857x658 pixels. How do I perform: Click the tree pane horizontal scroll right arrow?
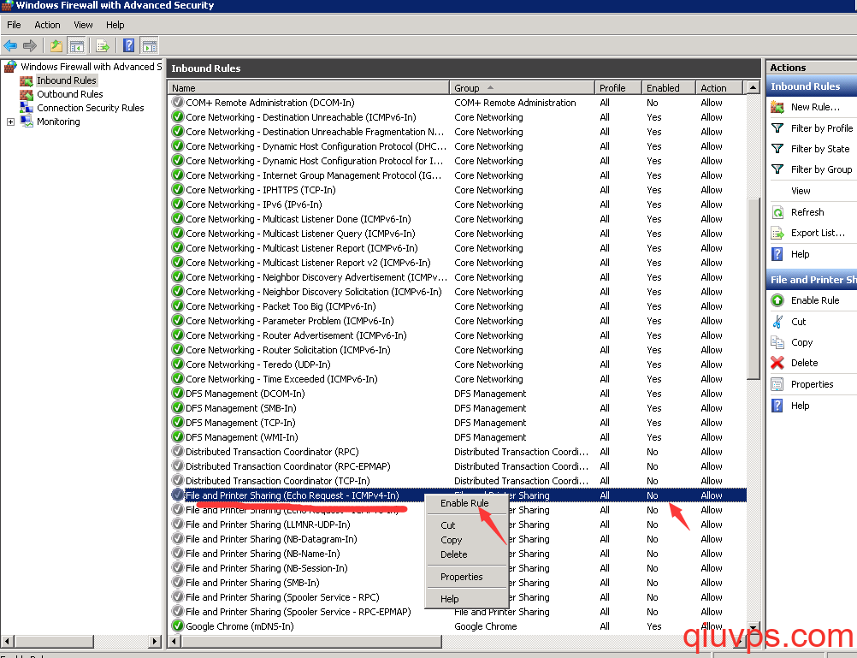pyautogui.click(x=155, y=641)
